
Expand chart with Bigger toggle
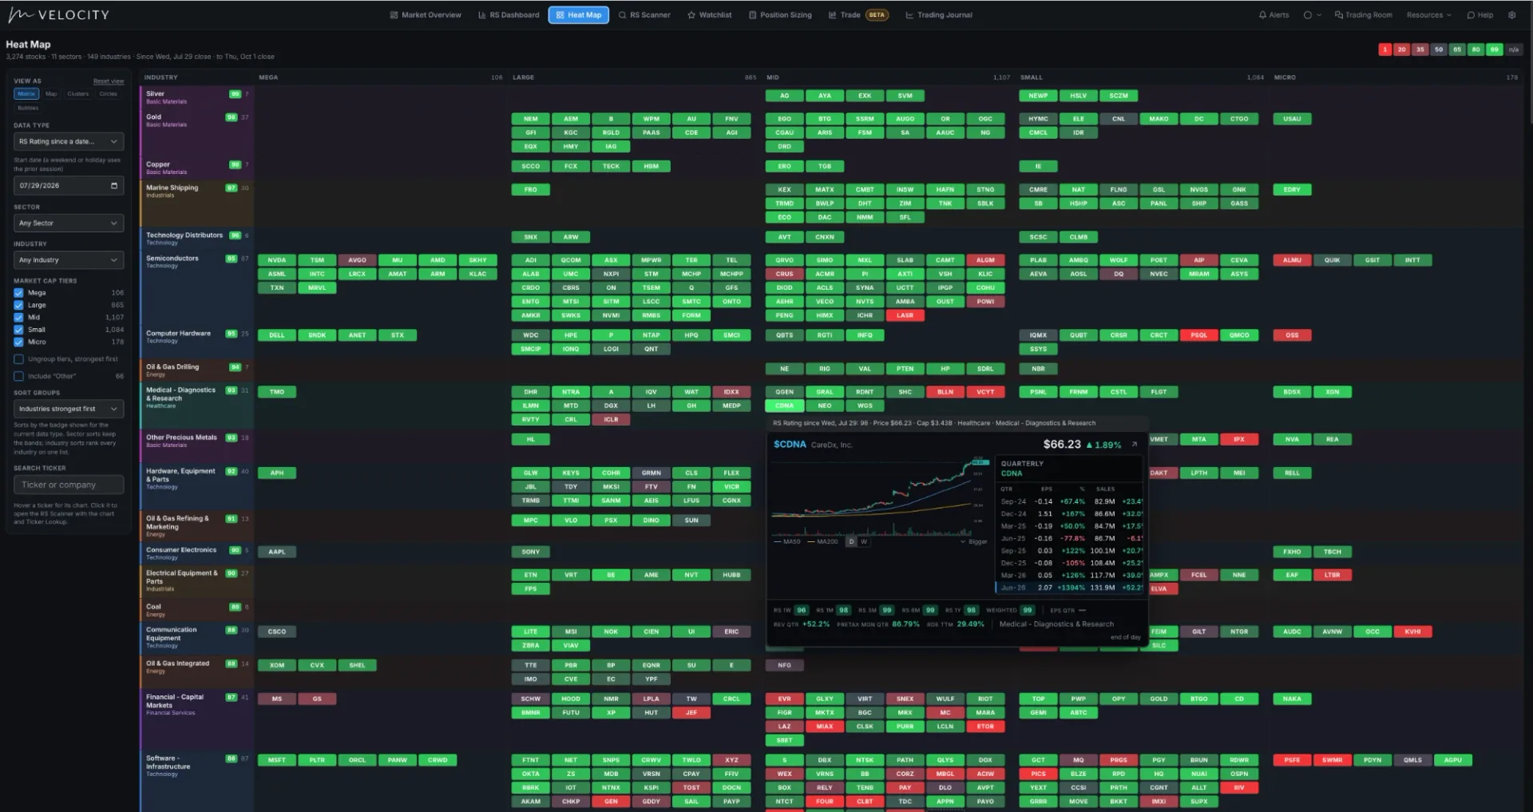[974, 541]
